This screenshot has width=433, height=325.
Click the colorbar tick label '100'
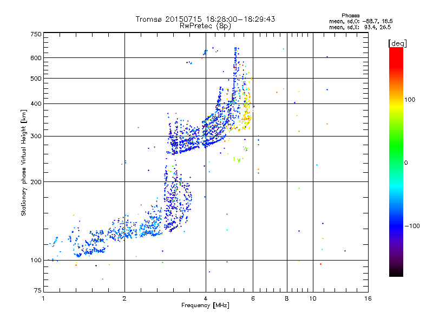click(410, 100)
